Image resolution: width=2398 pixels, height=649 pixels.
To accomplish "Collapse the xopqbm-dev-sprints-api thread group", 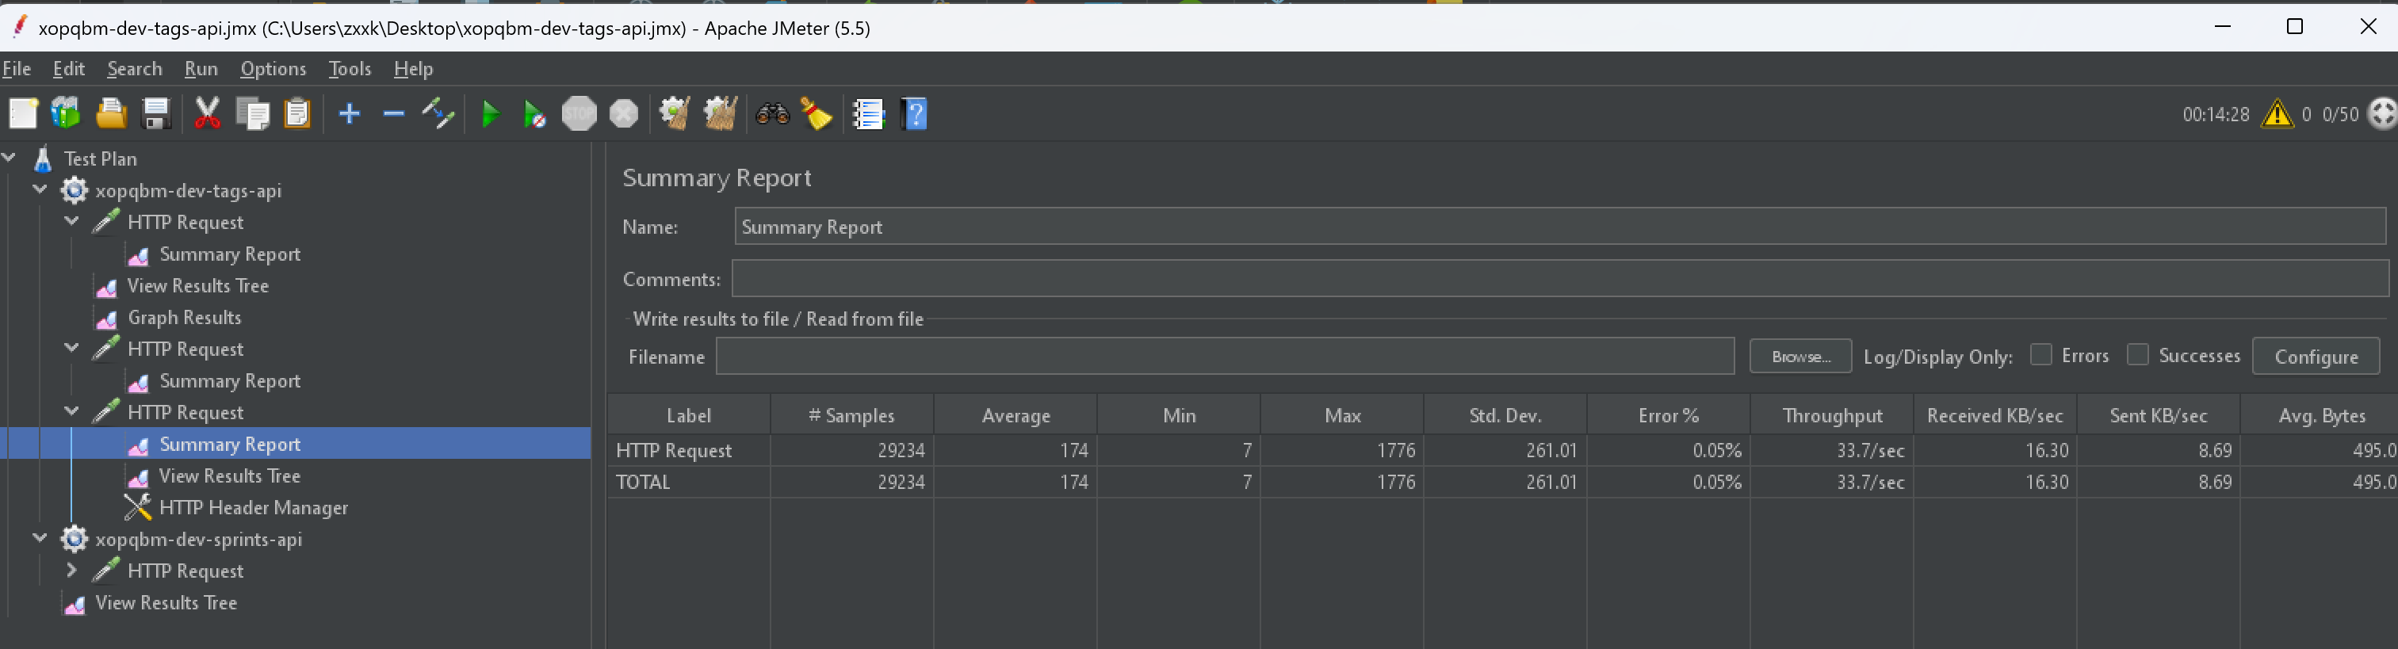I will 40,538.
